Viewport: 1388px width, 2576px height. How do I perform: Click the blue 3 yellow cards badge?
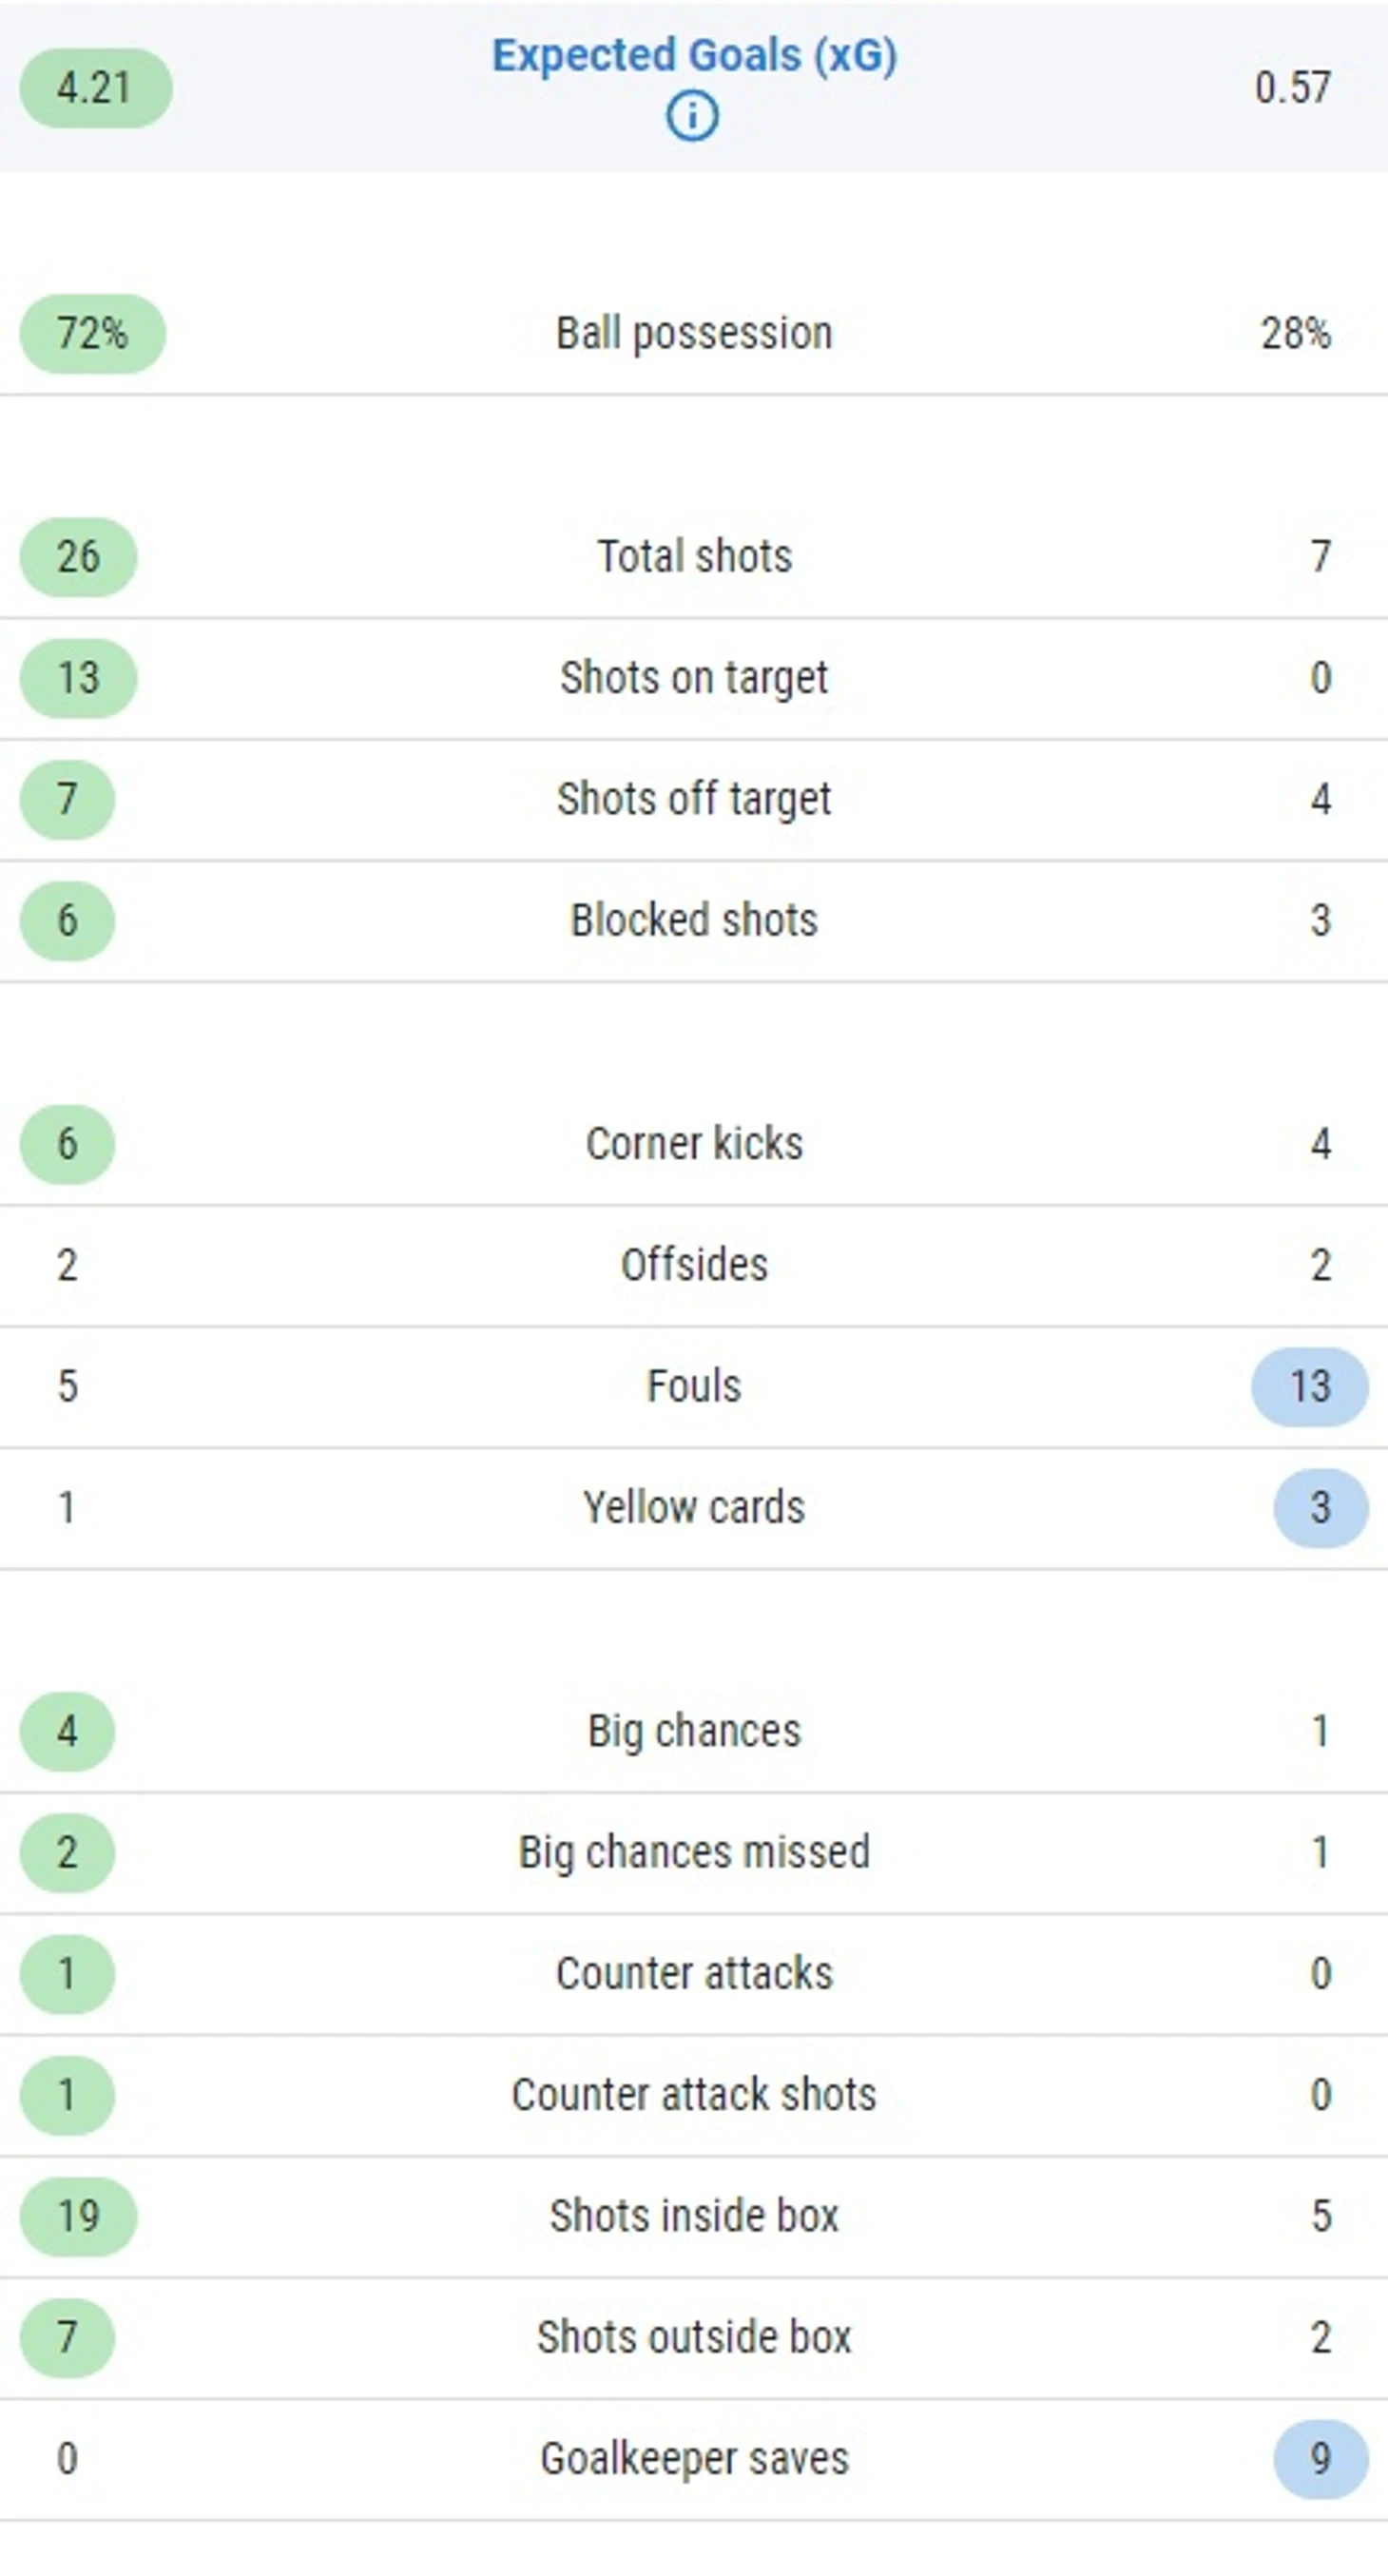1321,1508
